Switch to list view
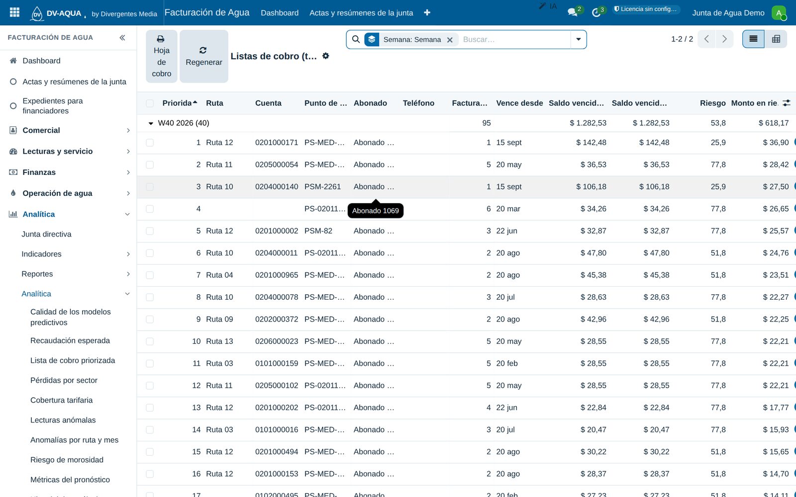 753,39
